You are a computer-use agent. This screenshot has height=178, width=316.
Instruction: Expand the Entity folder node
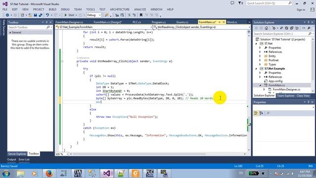(260, 56)
